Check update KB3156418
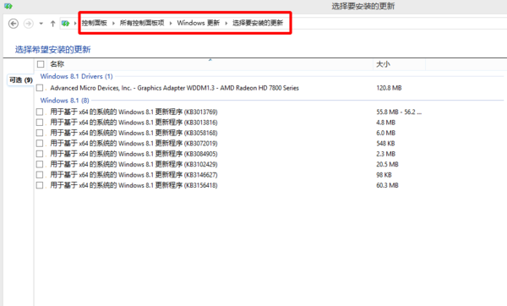Viewport: 507px width, 306px height. pos(40,185)
